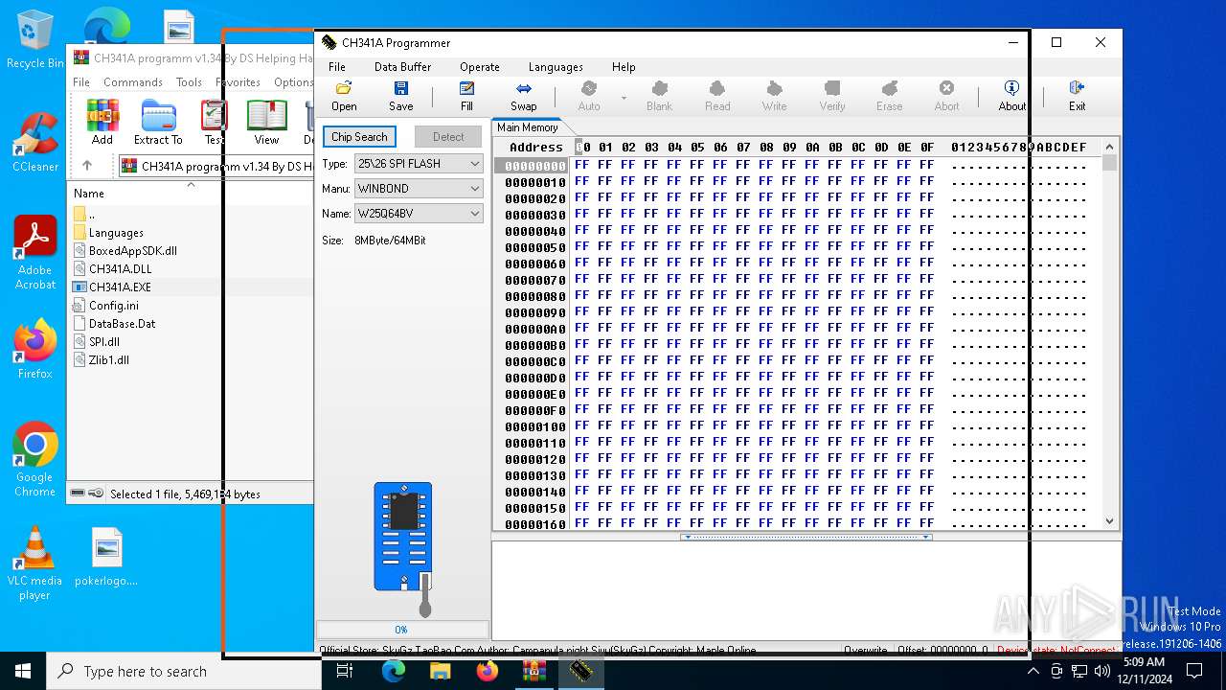The height and width of the screenshot is (690, 1226).
Task: Open Recycle Bin desktop icon
Action: pos(34,39)
